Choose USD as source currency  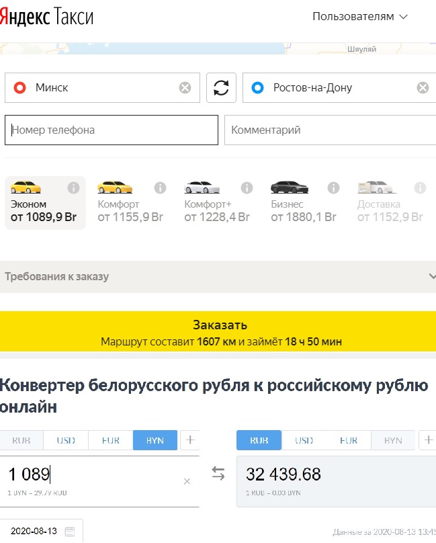tap(66, 440)
